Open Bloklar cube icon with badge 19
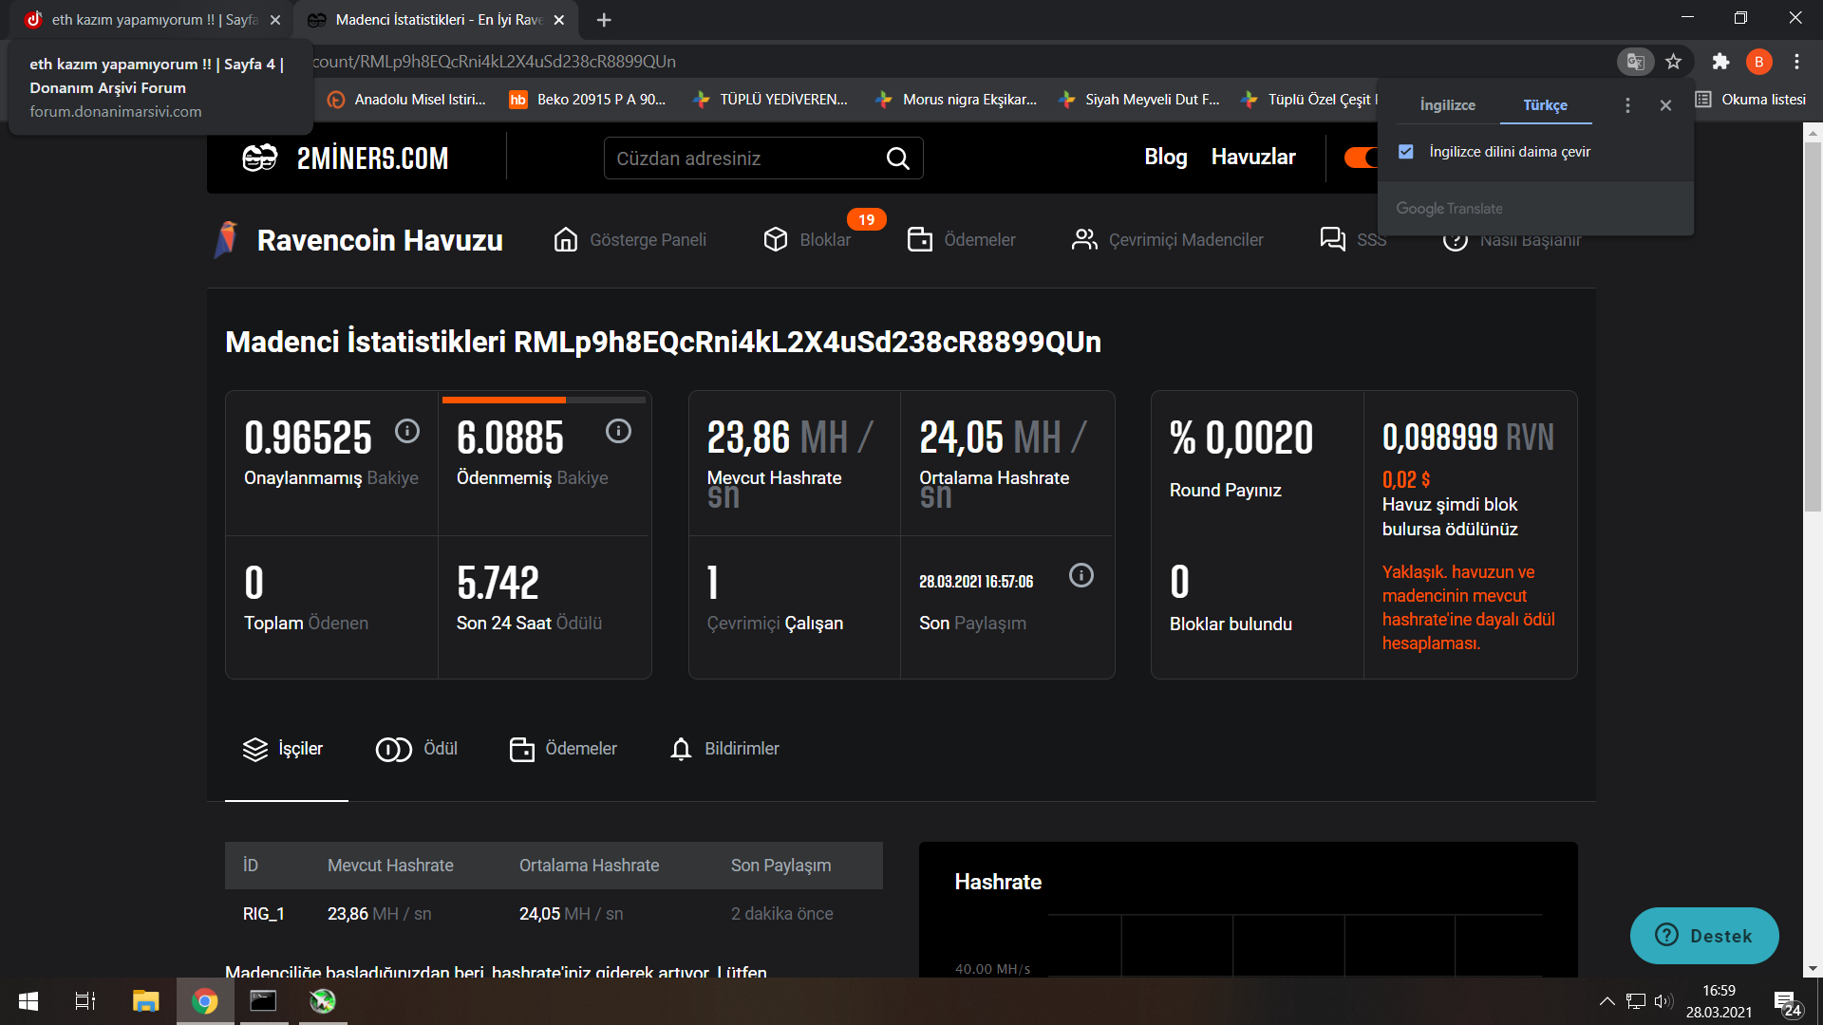The height and width of the screenshot is (1025, 1823). click(776, 239)
